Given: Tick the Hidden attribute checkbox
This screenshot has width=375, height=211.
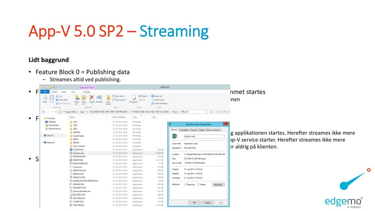Looking at the screenshot, I should coord(198,185).
